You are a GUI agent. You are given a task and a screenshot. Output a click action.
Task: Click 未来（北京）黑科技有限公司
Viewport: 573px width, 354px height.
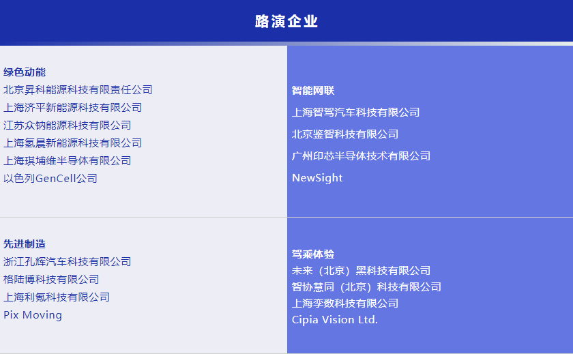coord(361,271)
